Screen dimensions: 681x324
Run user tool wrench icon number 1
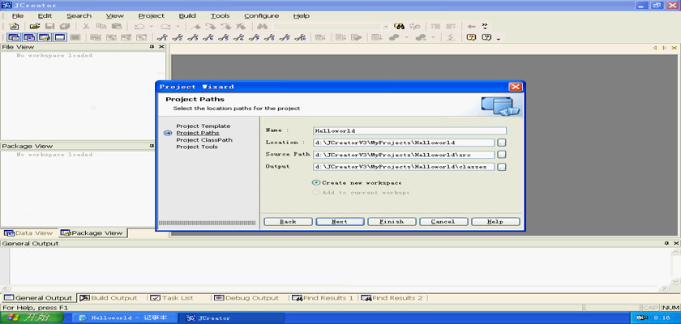162,37
